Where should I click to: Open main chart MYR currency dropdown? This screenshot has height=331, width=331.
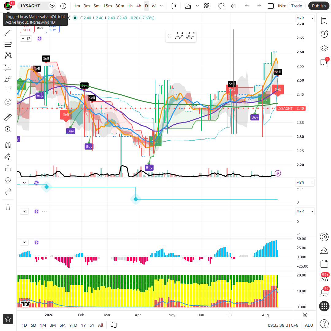click(x=305, y=18)
